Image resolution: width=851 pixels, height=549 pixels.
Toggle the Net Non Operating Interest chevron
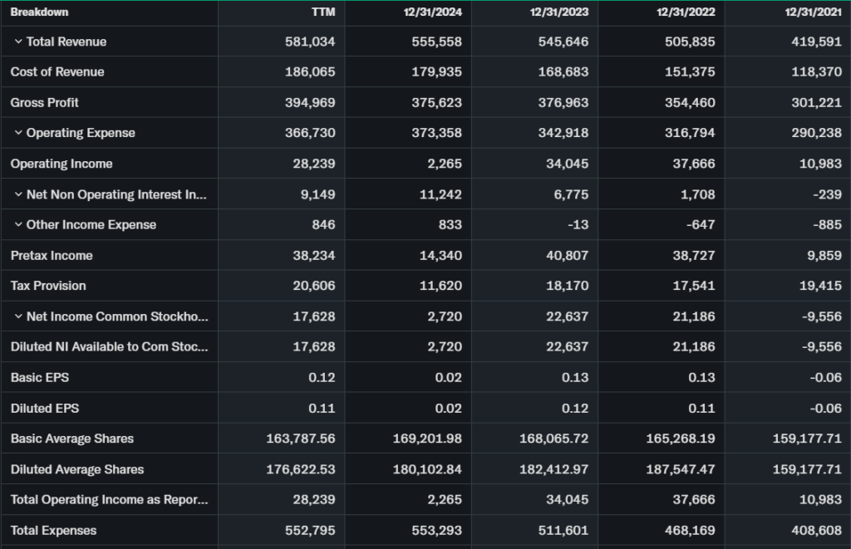point(18,194)
